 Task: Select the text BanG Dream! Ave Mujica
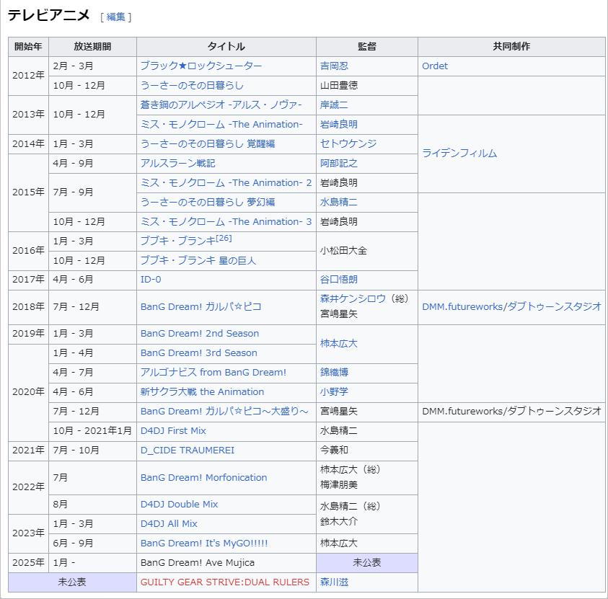coord(198,563)
